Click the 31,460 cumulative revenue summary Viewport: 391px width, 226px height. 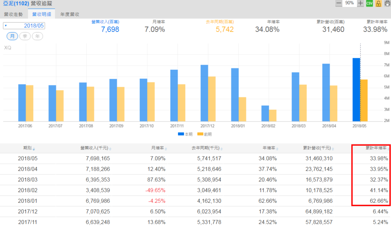pyautogui.click(x=333, y=30)
